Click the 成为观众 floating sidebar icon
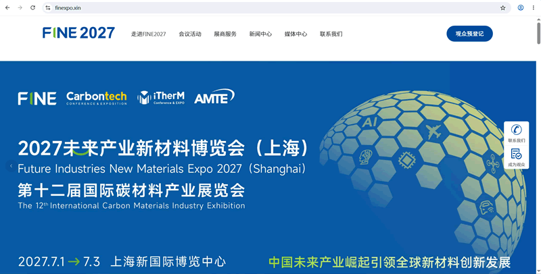The image size is (541, 274). click(x=516, y=158)
